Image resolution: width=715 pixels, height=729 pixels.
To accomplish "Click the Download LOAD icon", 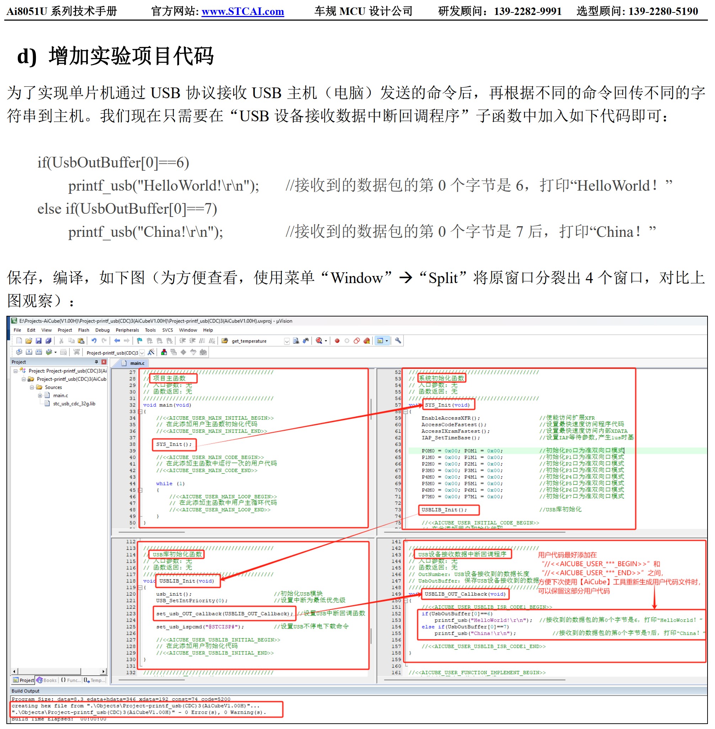I will (77, 352).
